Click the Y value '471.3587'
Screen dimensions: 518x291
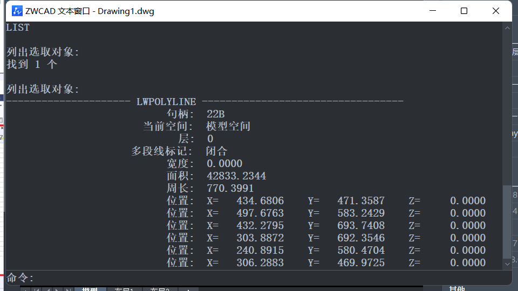pyautogui.click(x=361, y=200)
